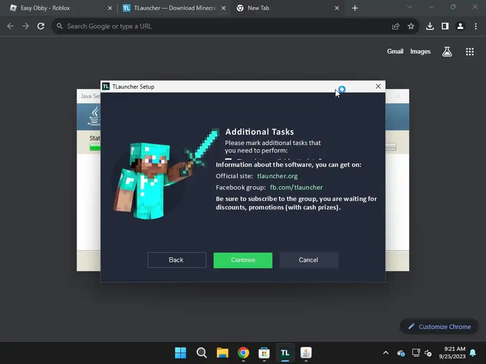Click muted volume tray icon
The height and width of the screenshot is (364, 486).
[428, 353]
